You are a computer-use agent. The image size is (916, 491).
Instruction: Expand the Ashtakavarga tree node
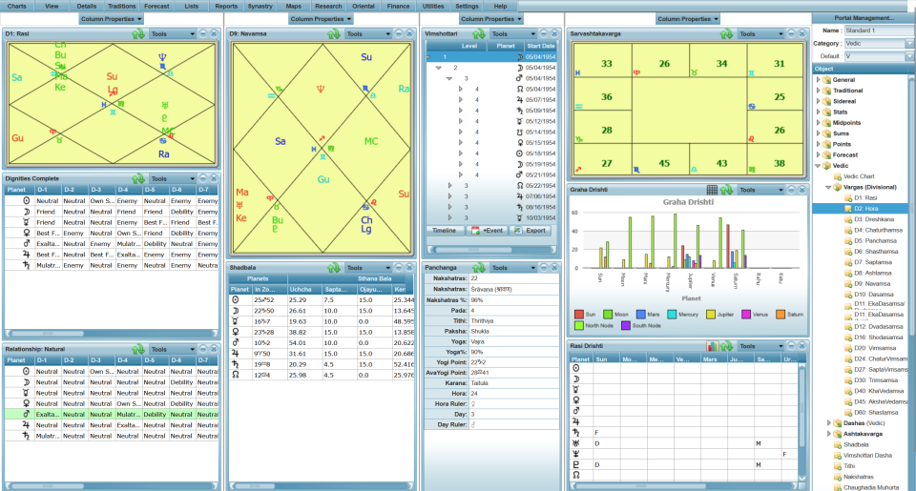tap(828, 435)
